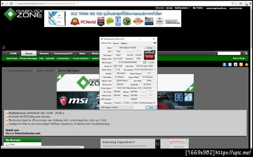Click the RSS feed icon
Screen dimensions: 253x157
point(241,65)
